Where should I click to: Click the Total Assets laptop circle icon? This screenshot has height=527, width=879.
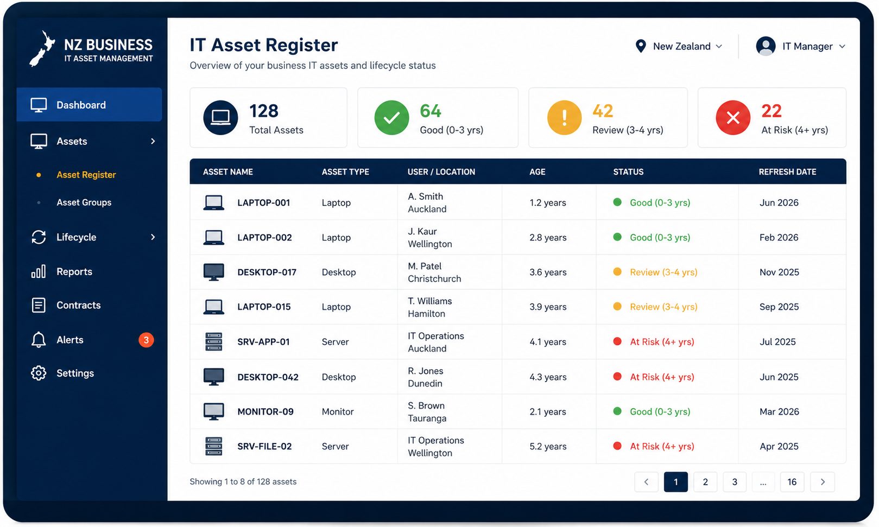pyautogui.click(x=220, y=117)
